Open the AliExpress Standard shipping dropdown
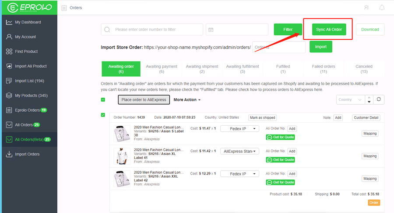394x213 pixels. (239, 151)
